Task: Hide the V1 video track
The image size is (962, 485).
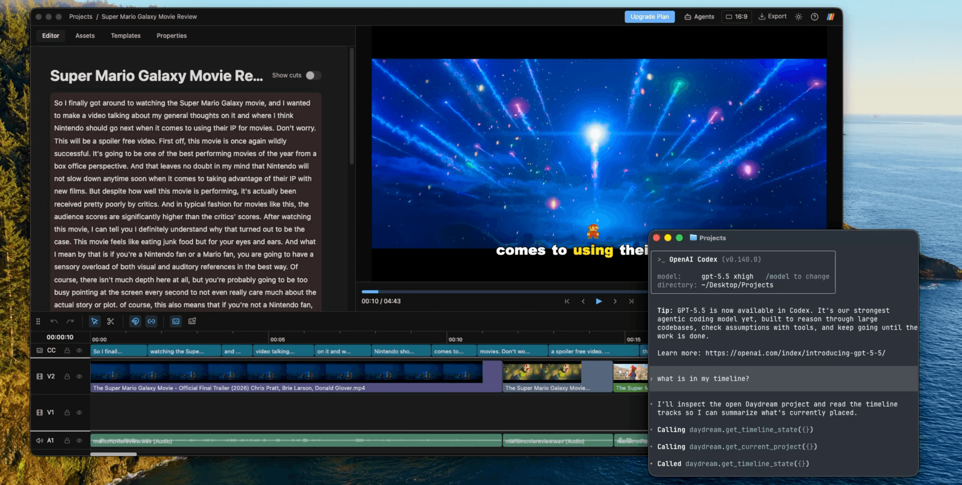Action: coord(79,412)
